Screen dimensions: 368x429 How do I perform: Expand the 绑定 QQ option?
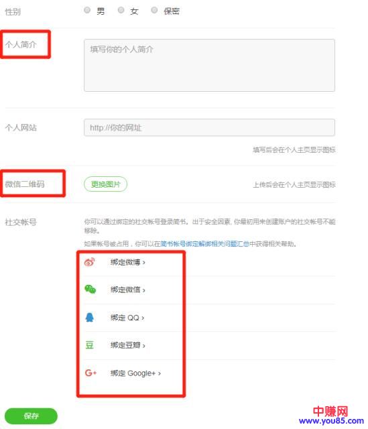pyautogui.click(x=127, y=318)
